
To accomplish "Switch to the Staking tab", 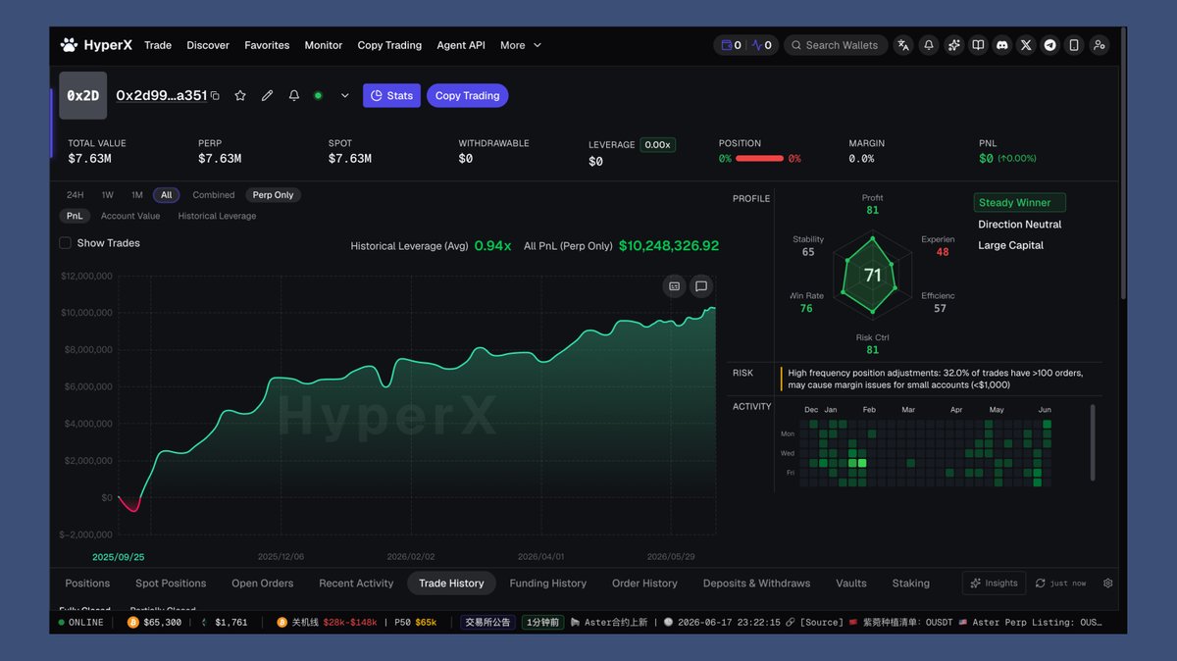I will click(x=911, y=584).
